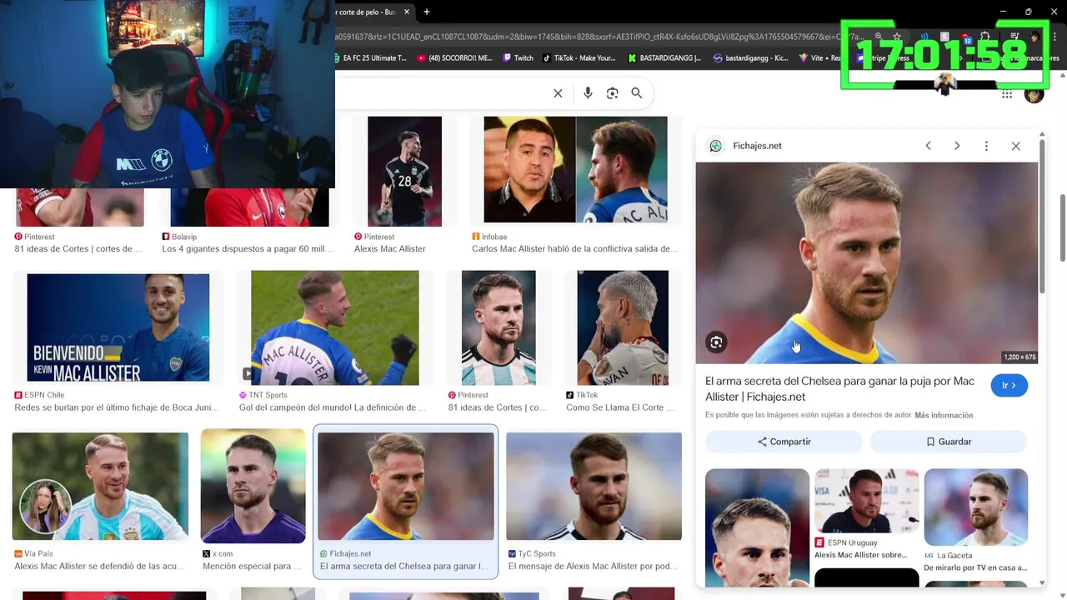The image size is (1067, 600).
Task: Close the Fichajes.net image preview panel
Action: [x=1015, y=146]
